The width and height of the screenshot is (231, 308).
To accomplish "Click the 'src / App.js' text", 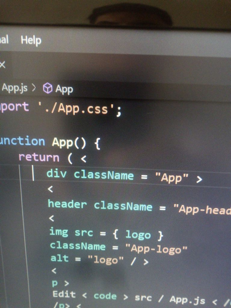I will click(170, 299).
